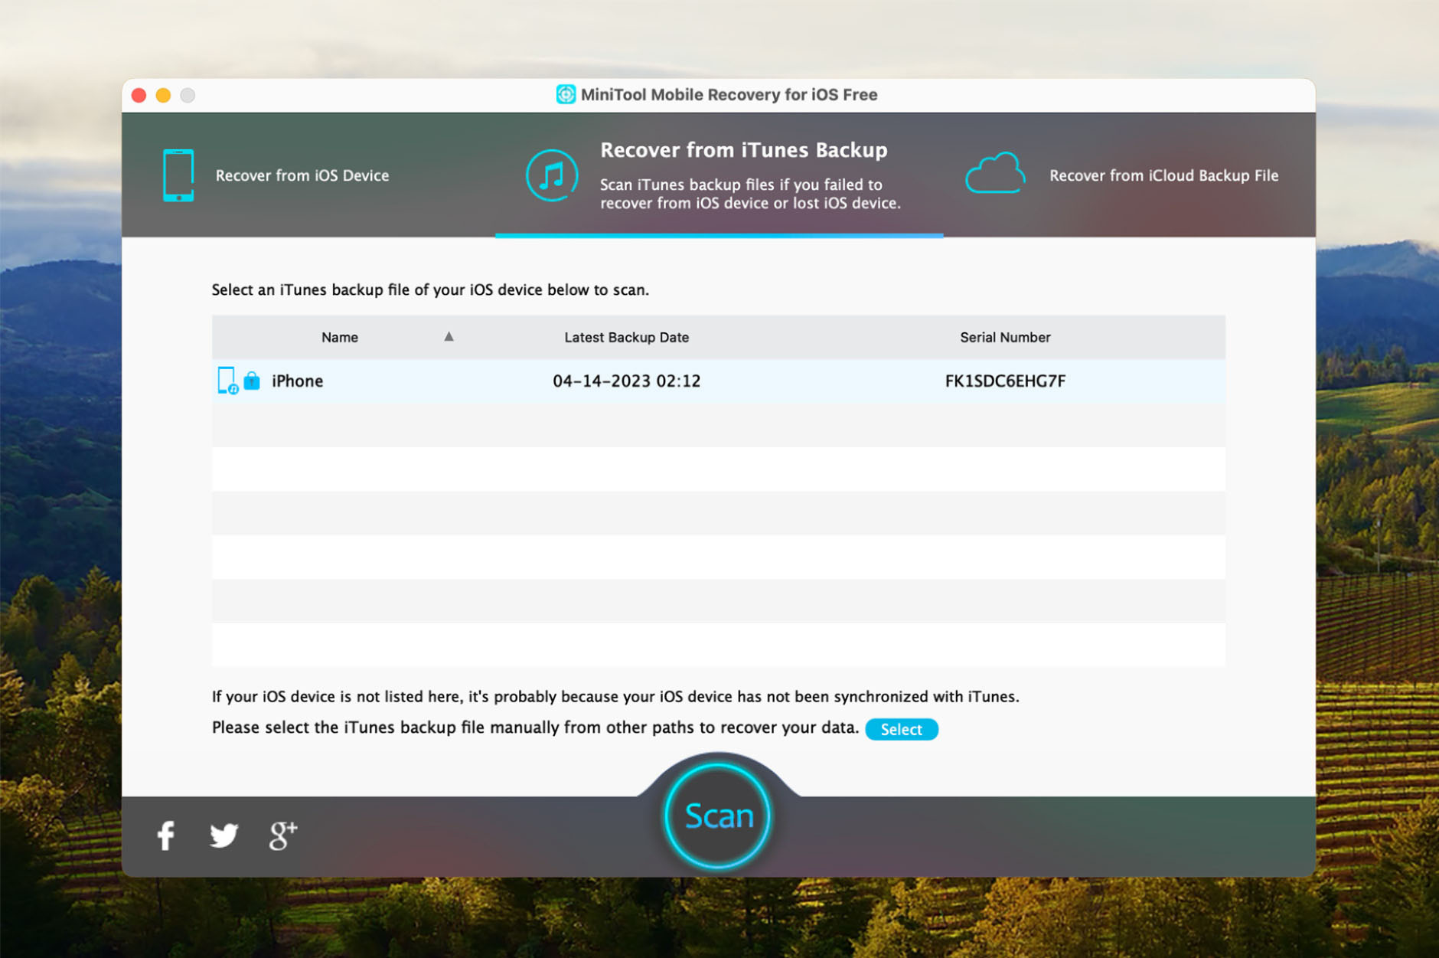Click the Twitter bird icon
1439x958 pixels.
(x=224, y=835)
